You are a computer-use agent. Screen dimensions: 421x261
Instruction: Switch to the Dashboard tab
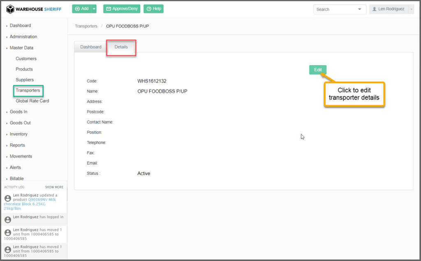point(90,47)
